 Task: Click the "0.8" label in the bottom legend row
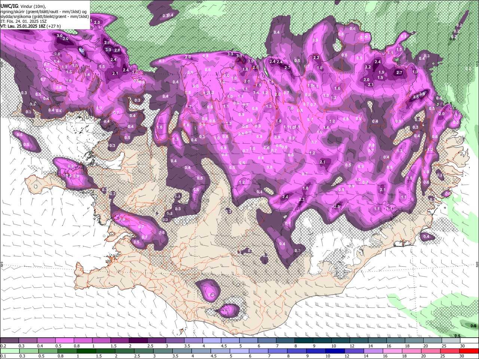point(60,356)
